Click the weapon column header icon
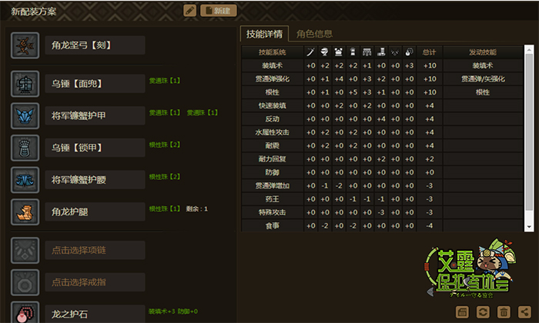This screenshot has width=539, height=323. coord(311,52)
